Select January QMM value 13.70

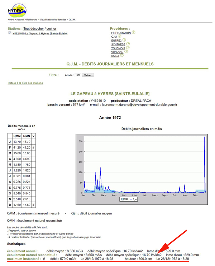tap(17, 142)
